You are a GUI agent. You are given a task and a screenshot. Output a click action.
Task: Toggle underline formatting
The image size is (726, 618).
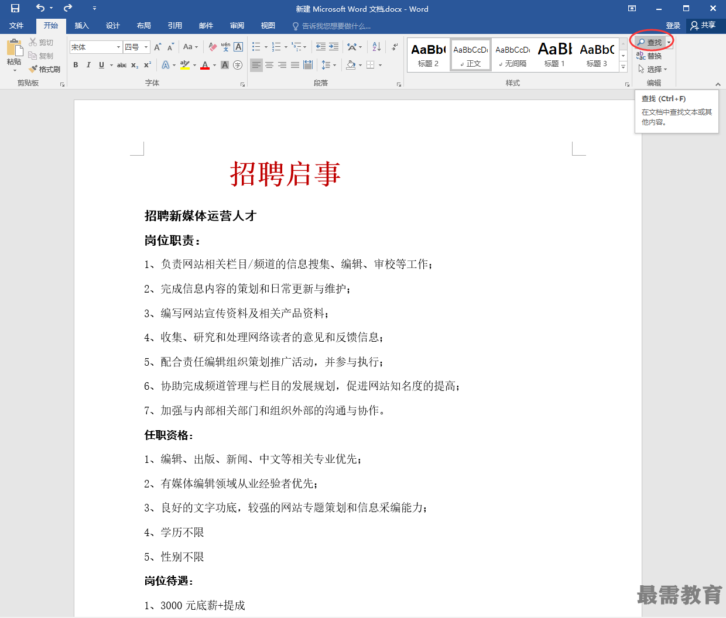[101, 65]
